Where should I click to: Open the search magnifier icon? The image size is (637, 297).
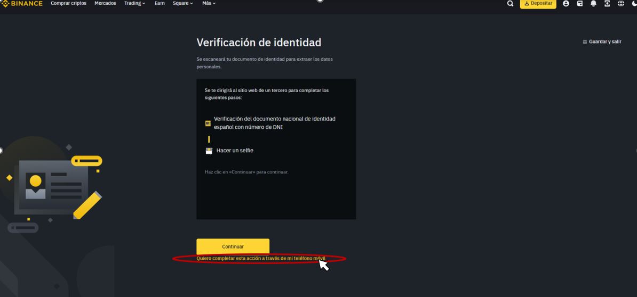click(510, 4)
